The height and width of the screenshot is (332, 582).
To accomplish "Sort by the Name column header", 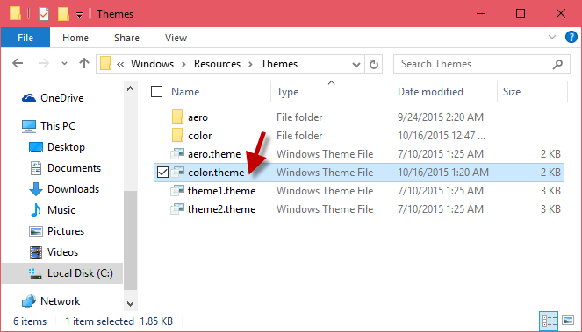I will 185,92.
